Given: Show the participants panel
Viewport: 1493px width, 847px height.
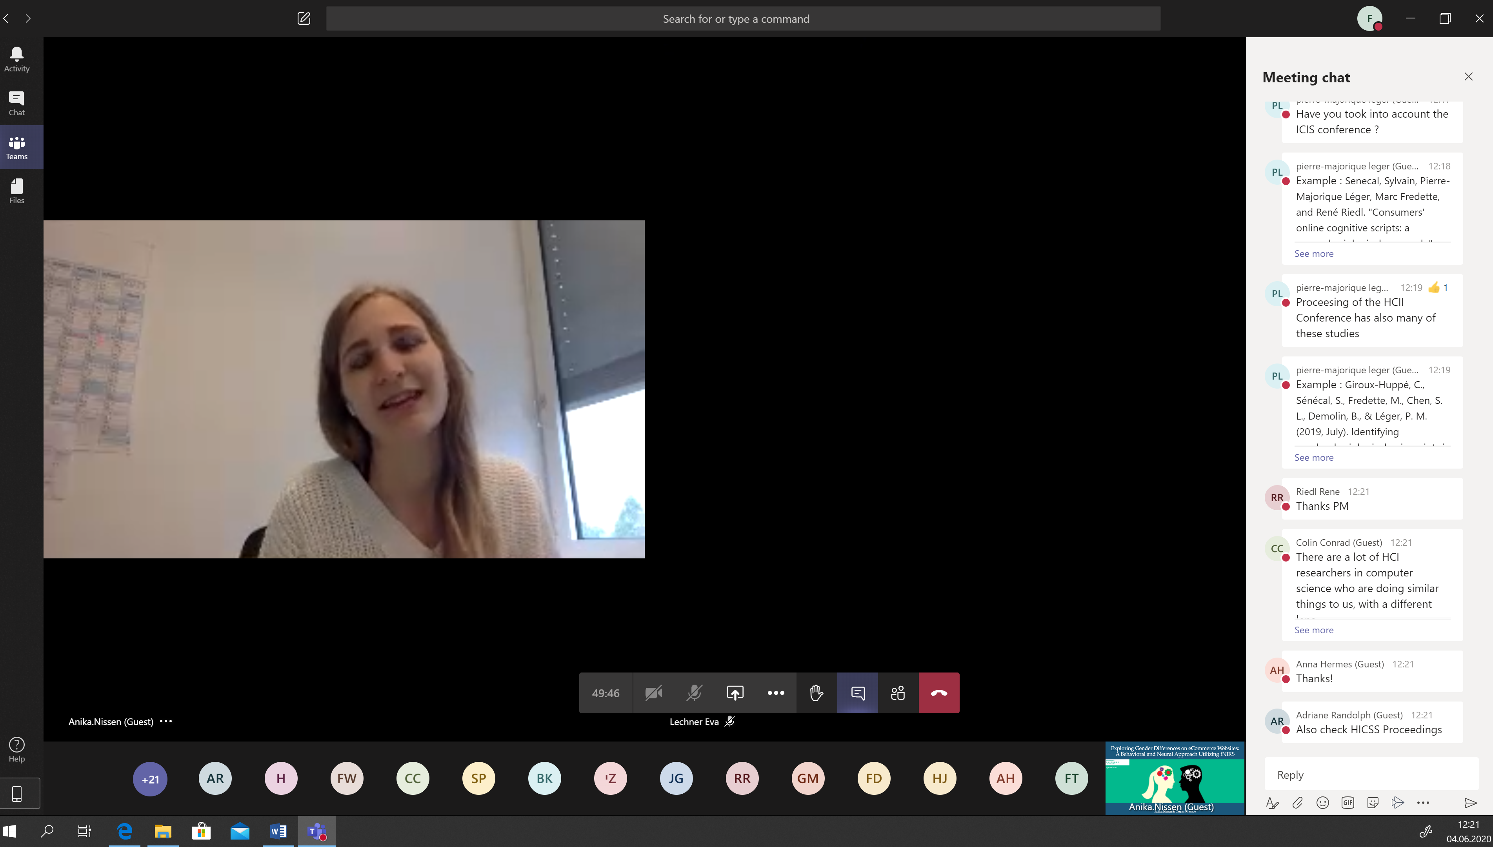Looking at the screenshot, I should pos(898,693).
